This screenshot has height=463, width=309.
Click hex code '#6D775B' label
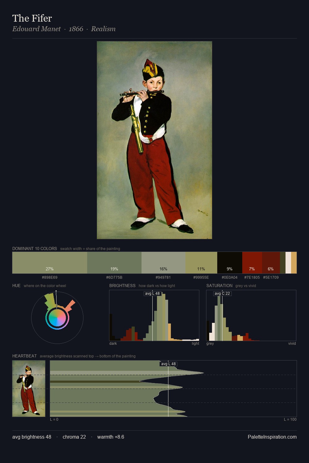[x=114, y=277]
